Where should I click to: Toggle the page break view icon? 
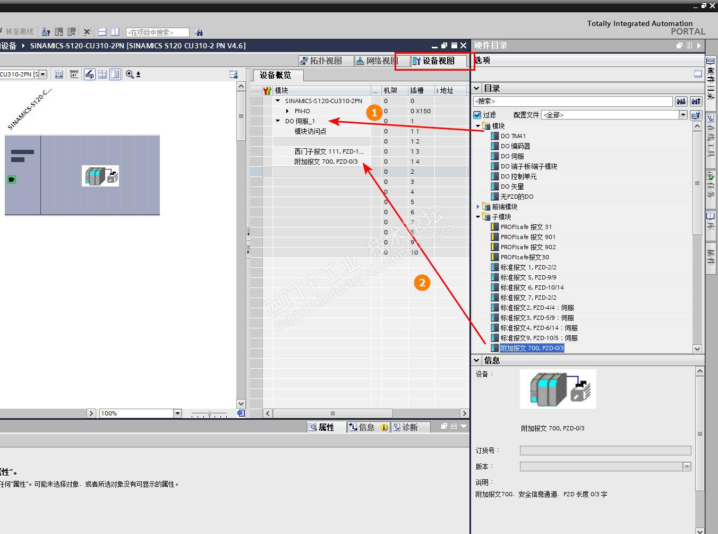pyautogui.click(x=115, y=74)
